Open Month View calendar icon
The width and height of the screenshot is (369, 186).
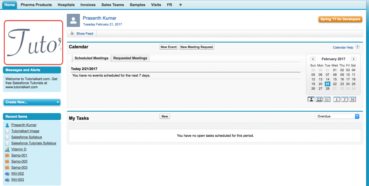[352, 99]
